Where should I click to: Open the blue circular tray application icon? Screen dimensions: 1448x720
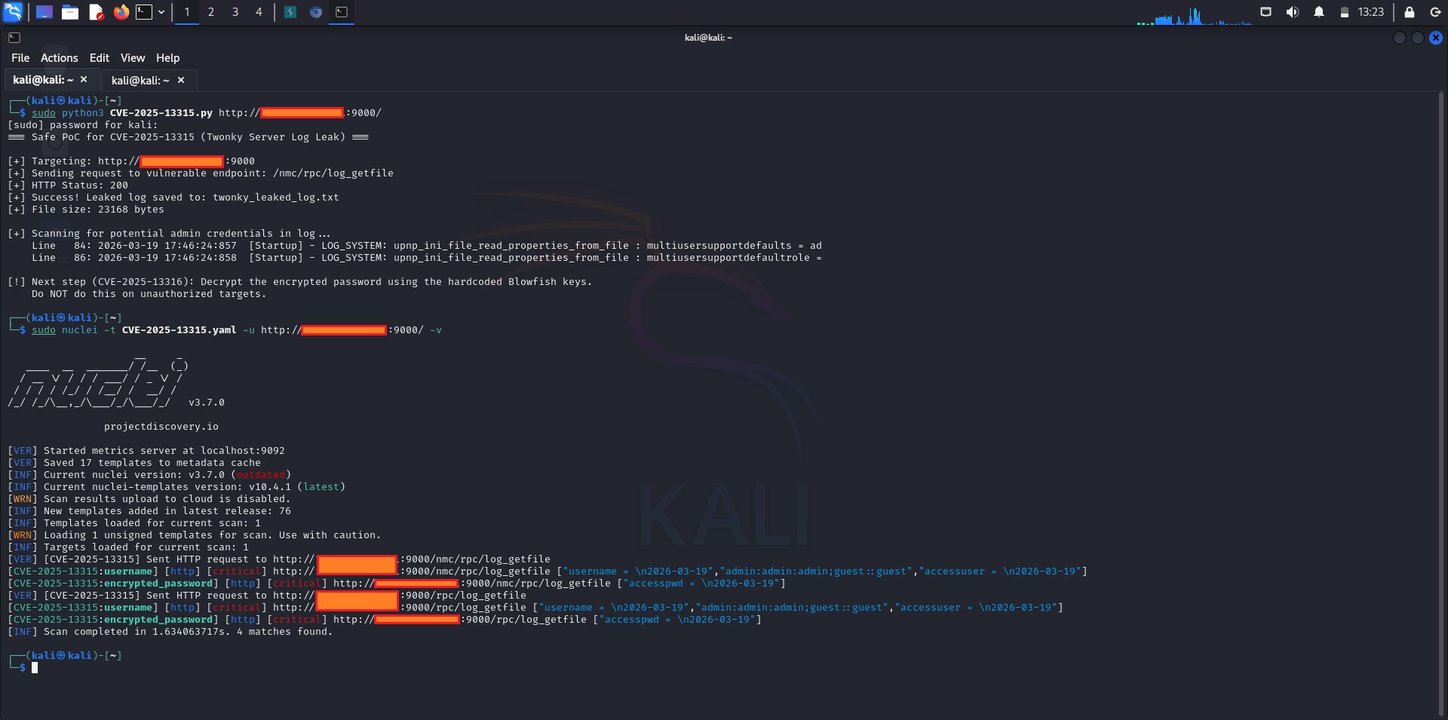click(x=316, y=12)
